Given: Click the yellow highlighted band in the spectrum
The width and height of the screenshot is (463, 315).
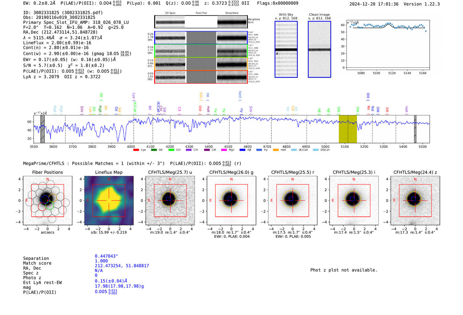Looking at the screenshot, I should pos(348,129).
